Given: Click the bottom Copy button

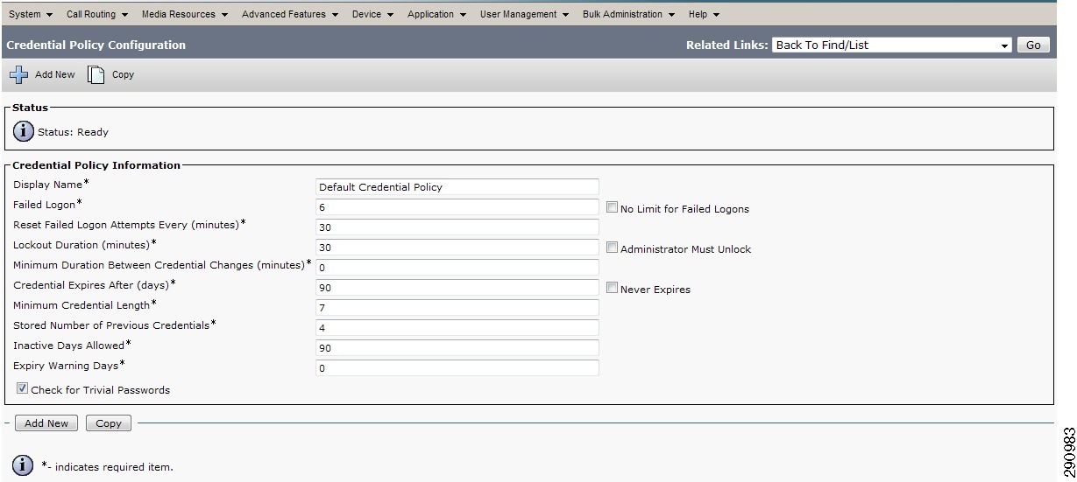Looking at the screenshot, I should point(109,423).
